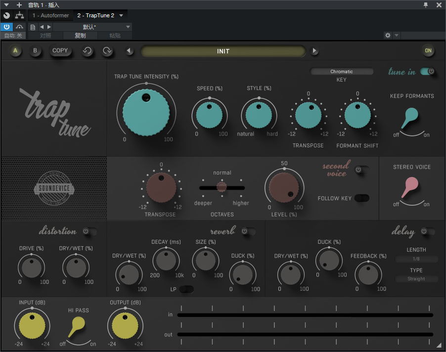Click the Output dB knob

125,326
